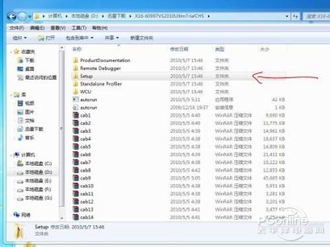Screen dimensions: 330x247
Task: Select the autorun setup information file icon
Action: 75,107
